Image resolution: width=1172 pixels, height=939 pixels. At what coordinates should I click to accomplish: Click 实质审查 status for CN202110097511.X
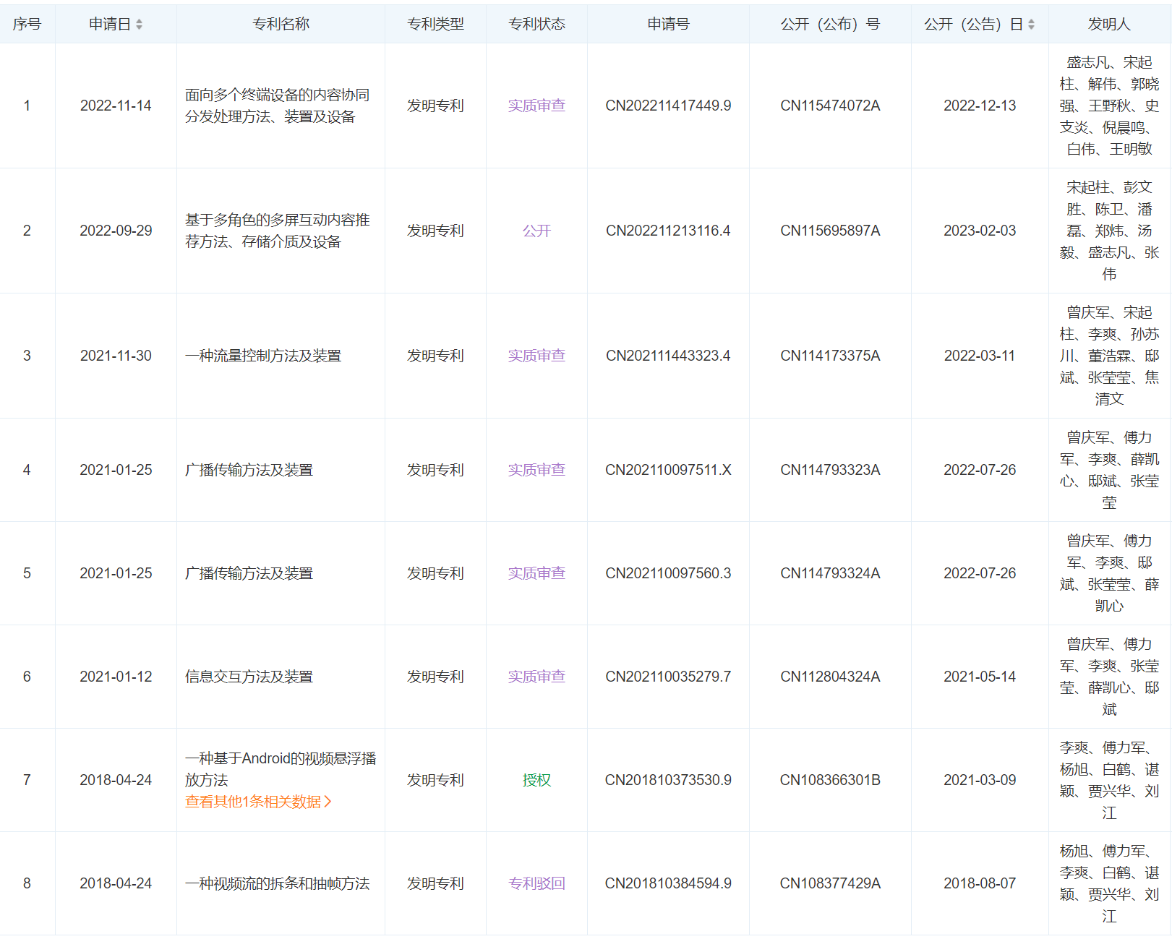click(x=536, y=470)
